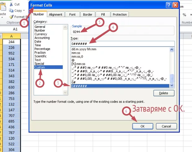Click the Delete button

(164, 93)
